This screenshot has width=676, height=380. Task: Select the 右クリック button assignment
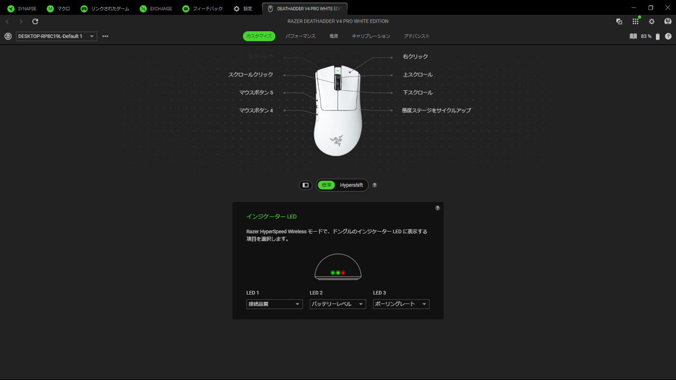click(x=415, y=56)
